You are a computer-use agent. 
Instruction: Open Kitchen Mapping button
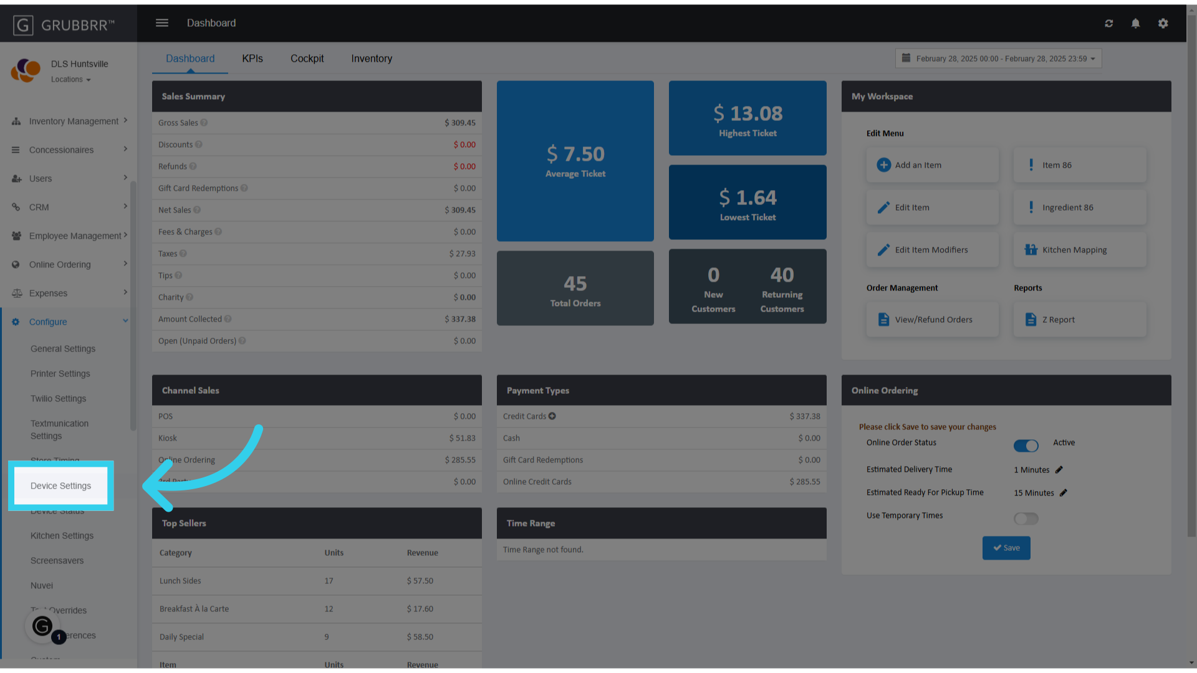pyautogui.click(x=1079, y=250)
